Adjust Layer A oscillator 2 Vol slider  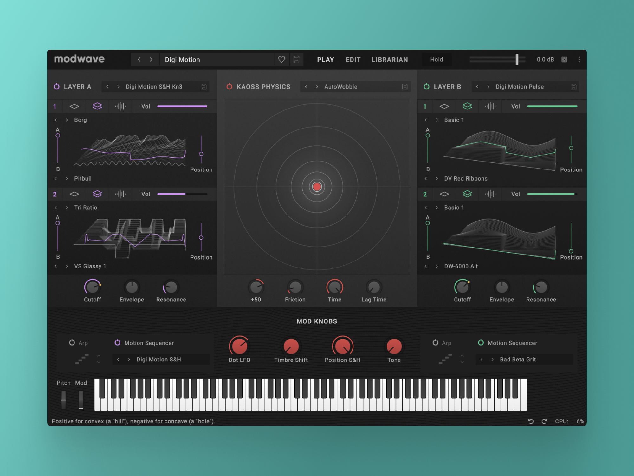point(182,194)
